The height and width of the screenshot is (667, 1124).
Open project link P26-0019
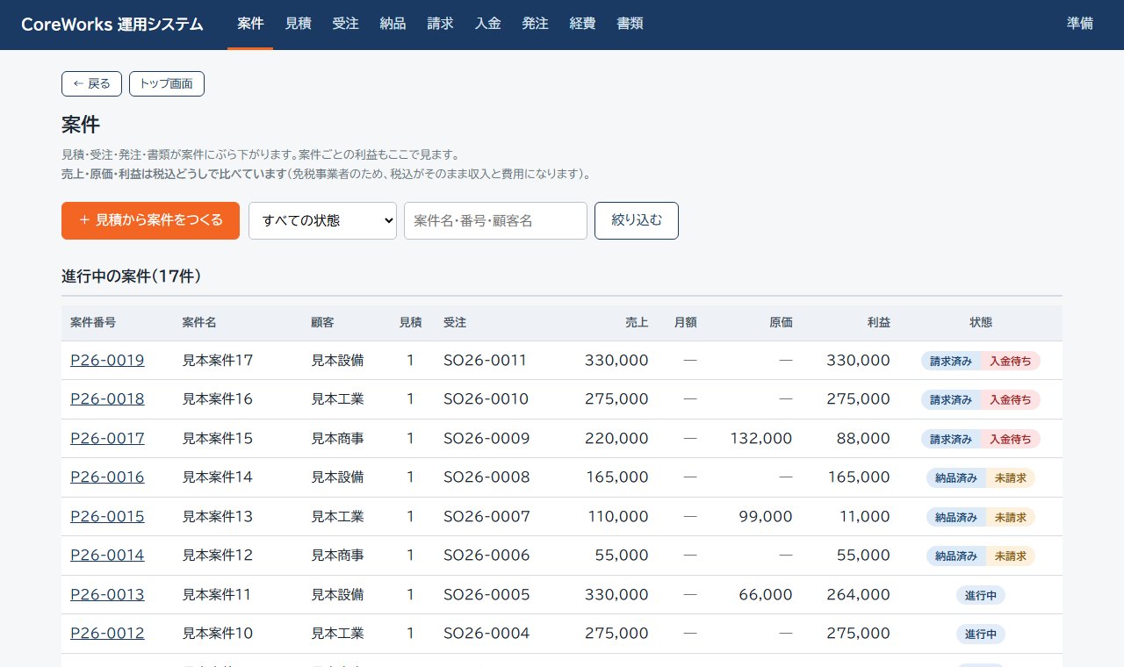click(107, 360)
